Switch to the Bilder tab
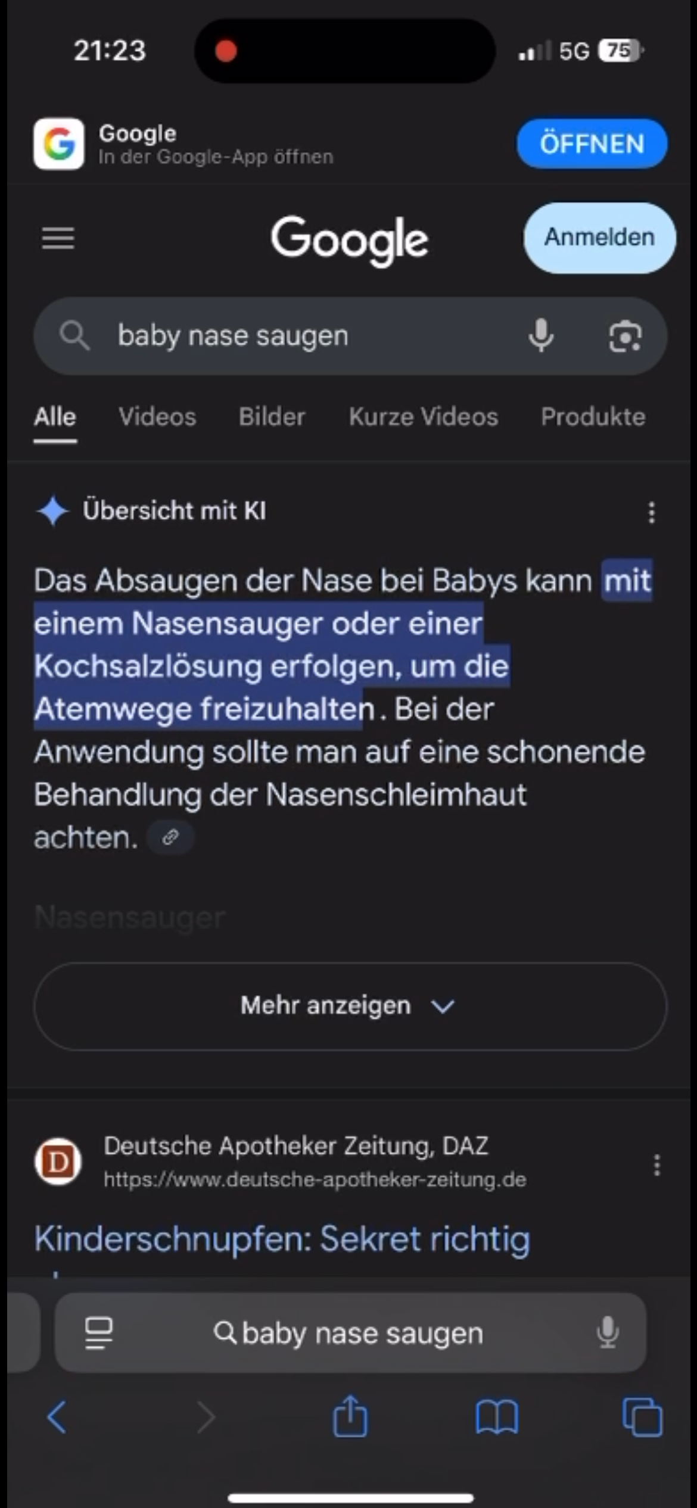This screenshot has height=1508, width=697. 272,417
